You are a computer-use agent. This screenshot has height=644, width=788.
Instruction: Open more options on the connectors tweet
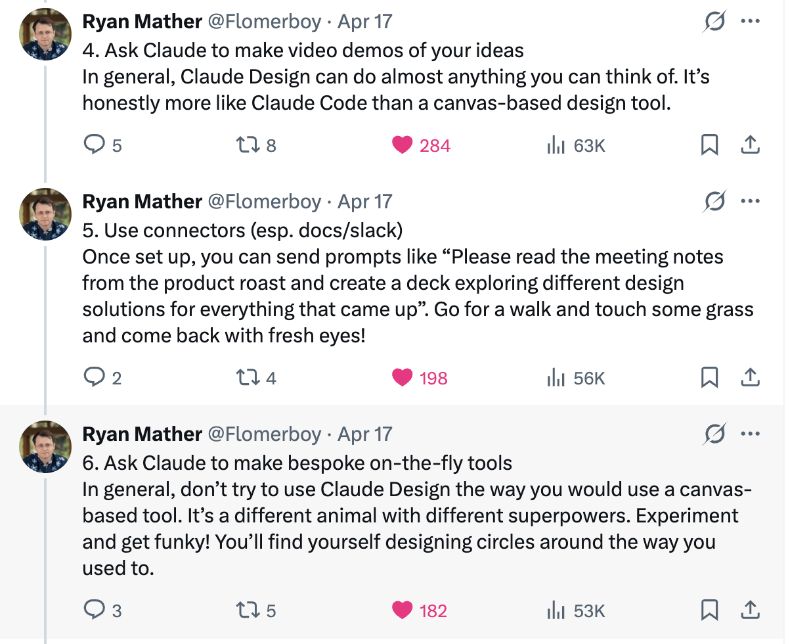(x=750, y=201)
